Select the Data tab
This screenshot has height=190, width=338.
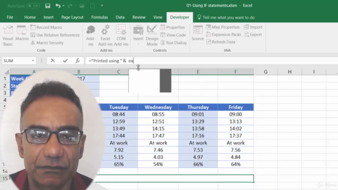coord(120,17)
